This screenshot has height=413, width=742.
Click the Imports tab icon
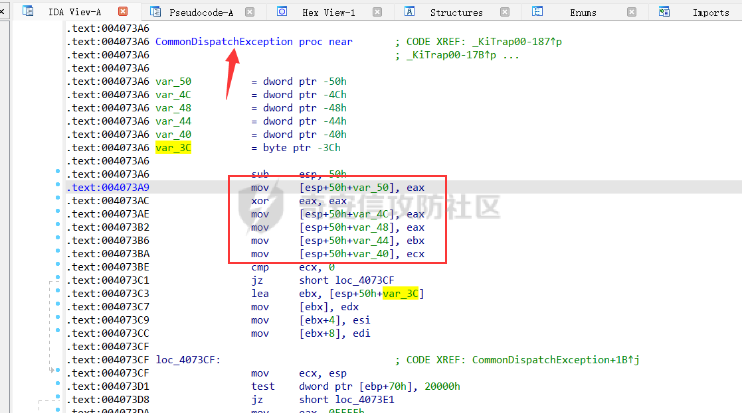point(664,11)
